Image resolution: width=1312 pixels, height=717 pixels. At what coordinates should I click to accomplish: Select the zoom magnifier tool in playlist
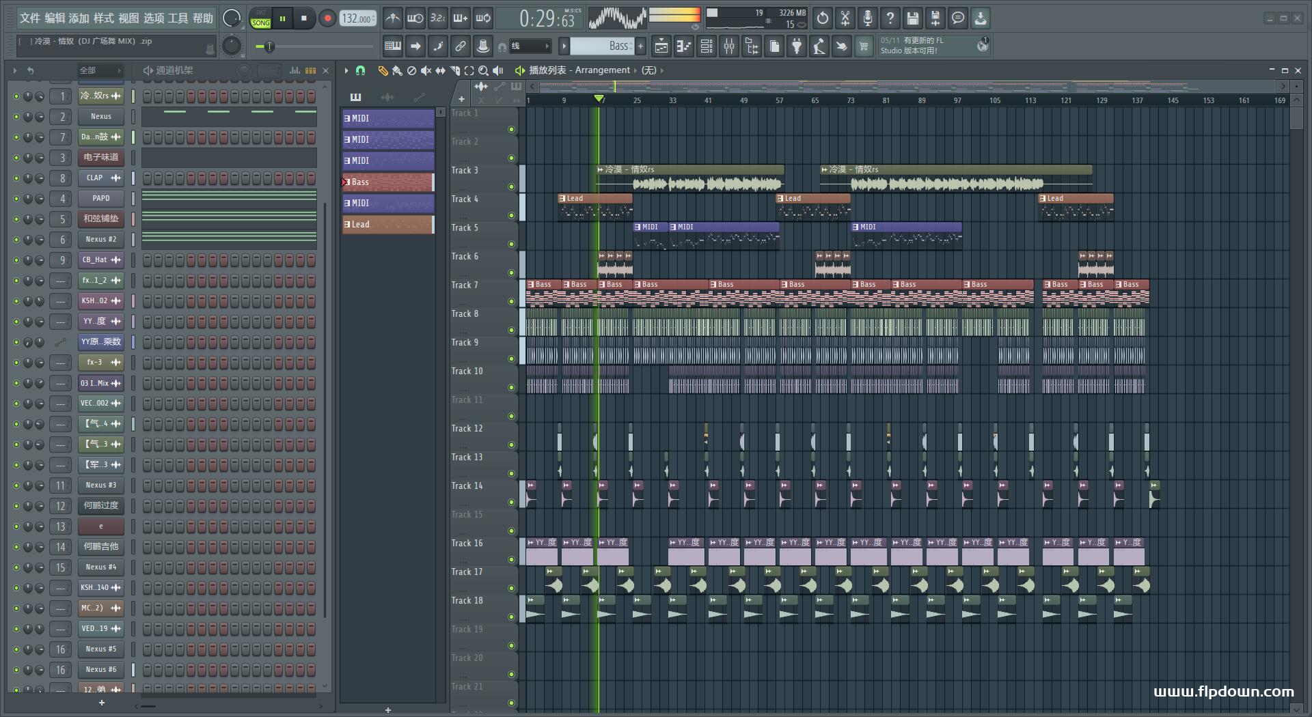483,70
